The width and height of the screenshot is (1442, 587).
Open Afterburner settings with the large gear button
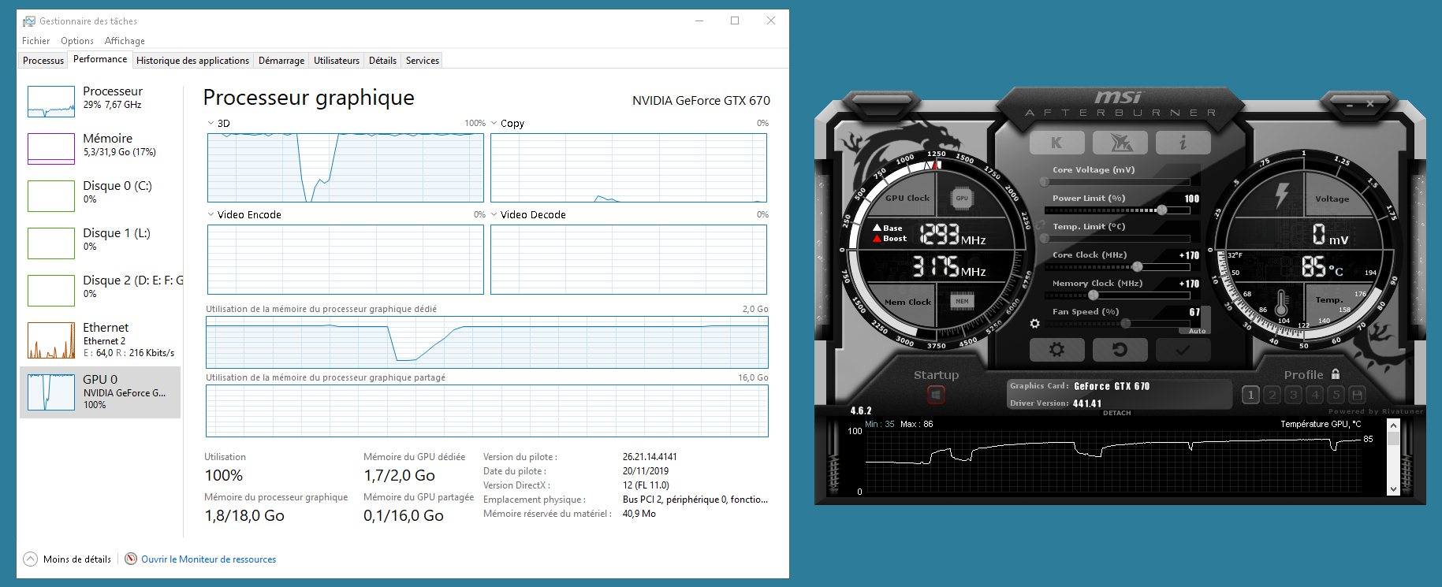[x=1056, y=349]
